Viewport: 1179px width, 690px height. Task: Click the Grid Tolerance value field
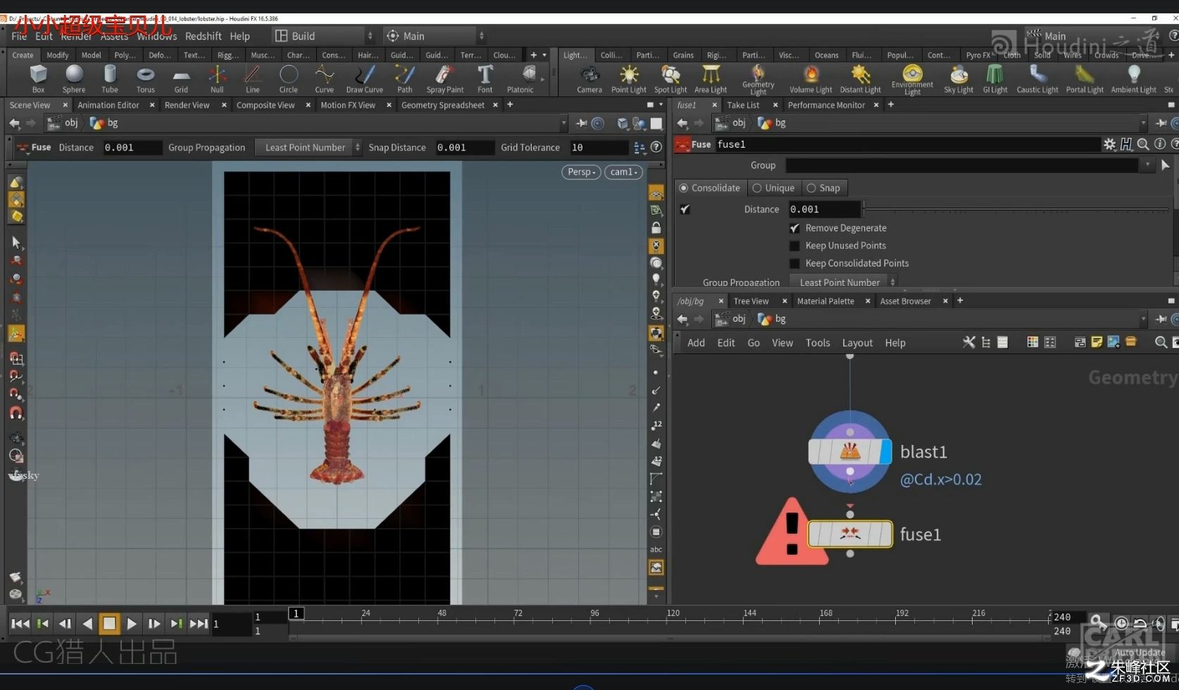point(597,147)
